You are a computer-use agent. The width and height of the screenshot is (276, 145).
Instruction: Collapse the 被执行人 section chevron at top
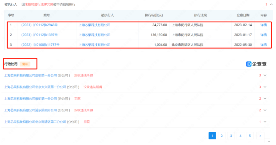coord(271,4)
